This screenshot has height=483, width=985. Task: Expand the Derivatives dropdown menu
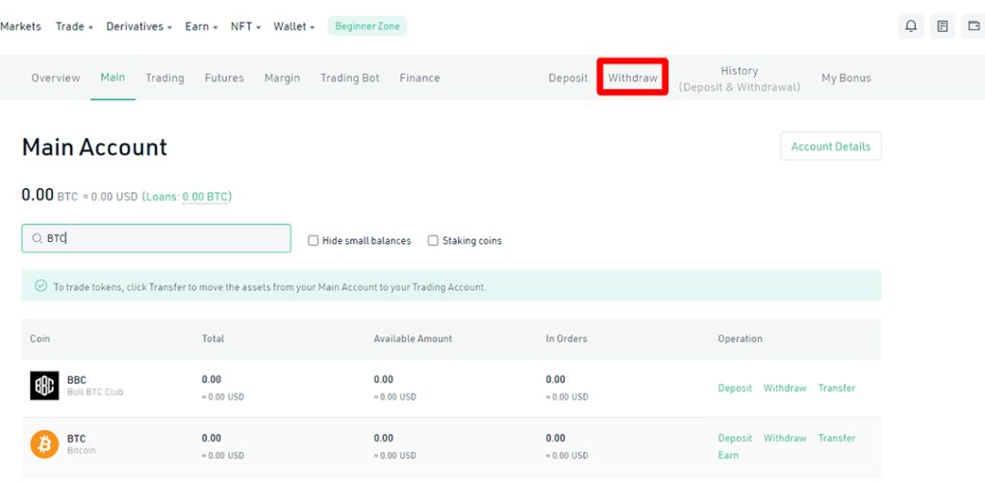139,26
